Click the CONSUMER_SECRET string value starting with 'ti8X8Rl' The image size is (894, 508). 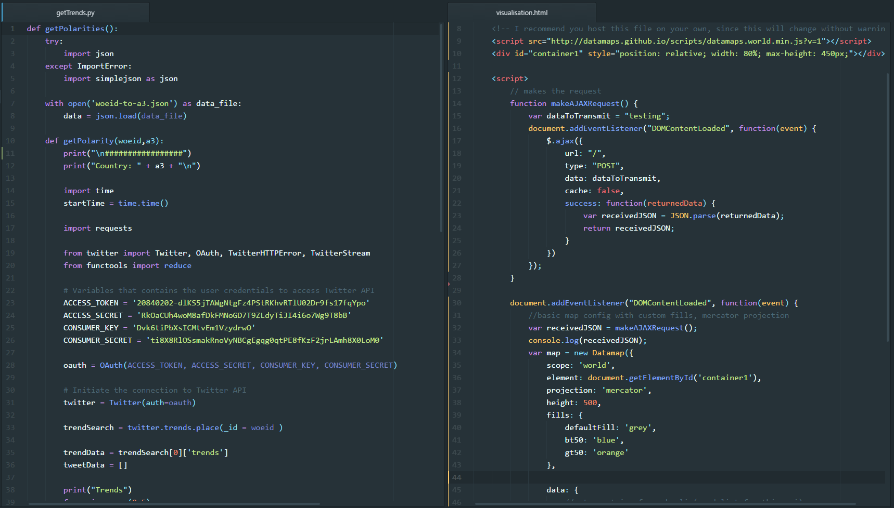265,340
